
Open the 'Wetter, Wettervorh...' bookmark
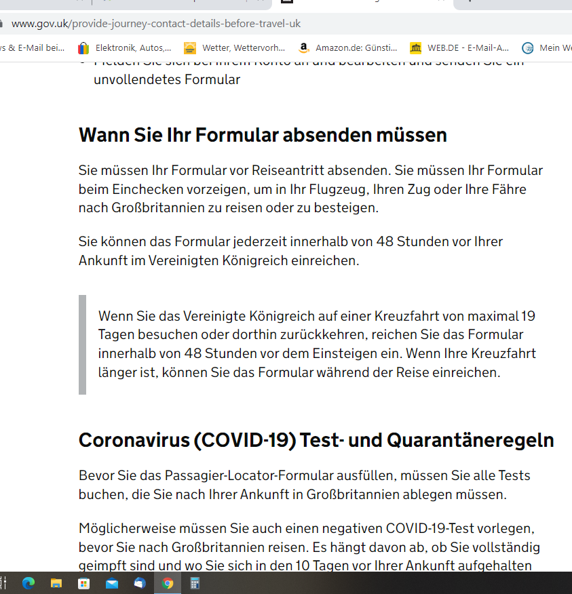coord(235,48)
